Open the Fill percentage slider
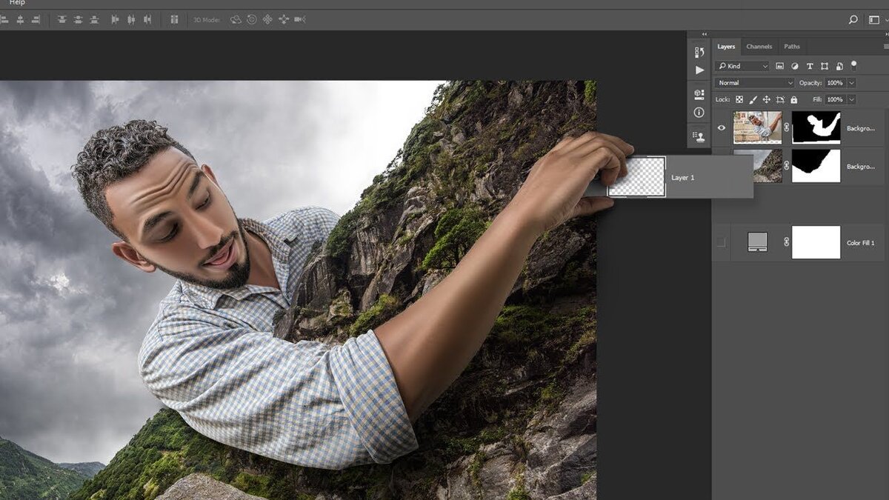Image resolution: width=889 pixels, height=500 pixels. tap(850, 99)
